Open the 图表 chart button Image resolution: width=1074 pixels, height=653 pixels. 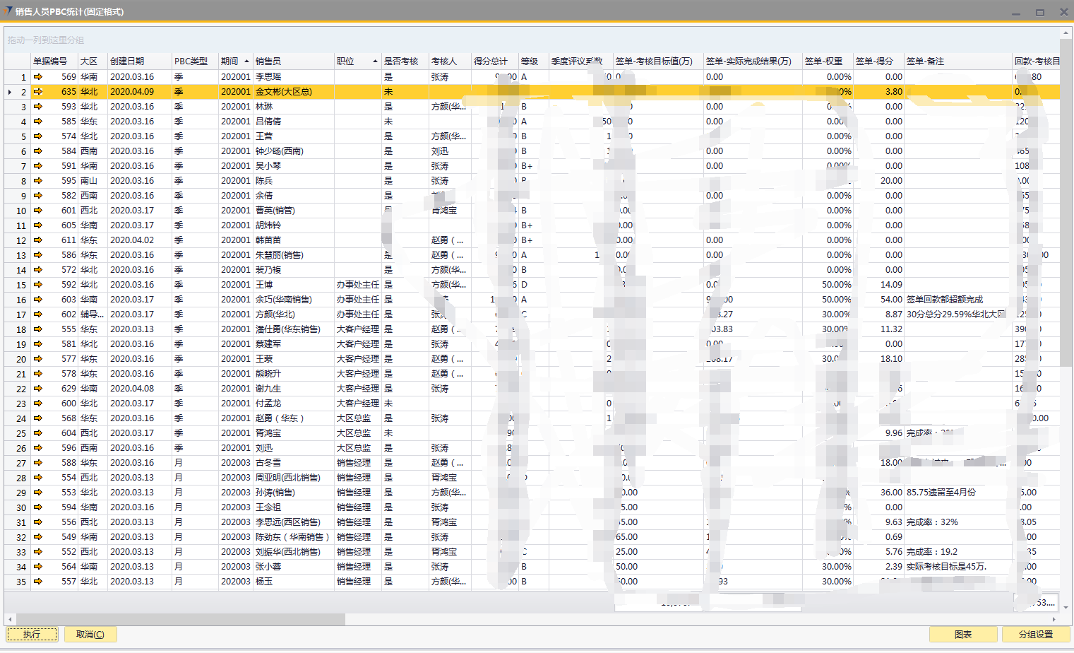coord(962,634)
